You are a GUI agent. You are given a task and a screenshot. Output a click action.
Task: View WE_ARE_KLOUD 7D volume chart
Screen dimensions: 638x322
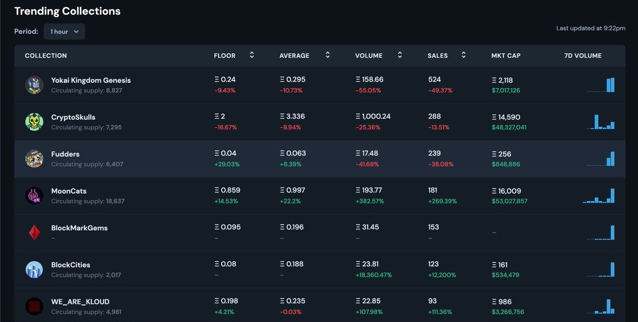pos(600,306)
